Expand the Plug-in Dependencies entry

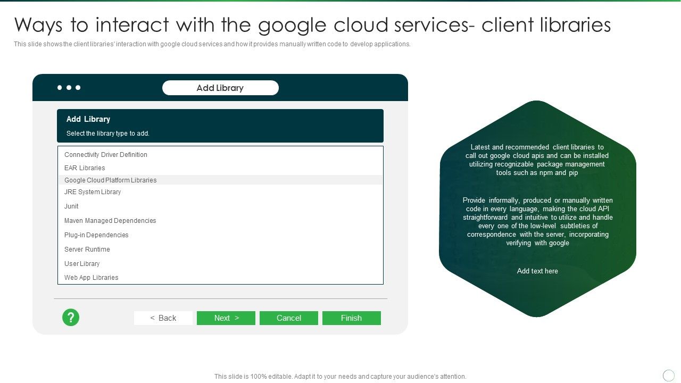click(x=96, y=235)
